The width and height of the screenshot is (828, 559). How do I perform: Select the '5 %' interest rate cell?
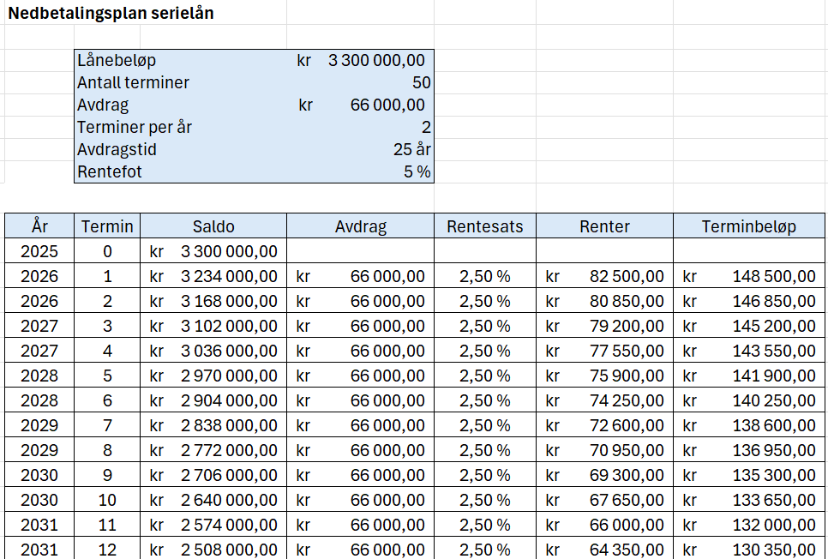[x=360, y=171]
